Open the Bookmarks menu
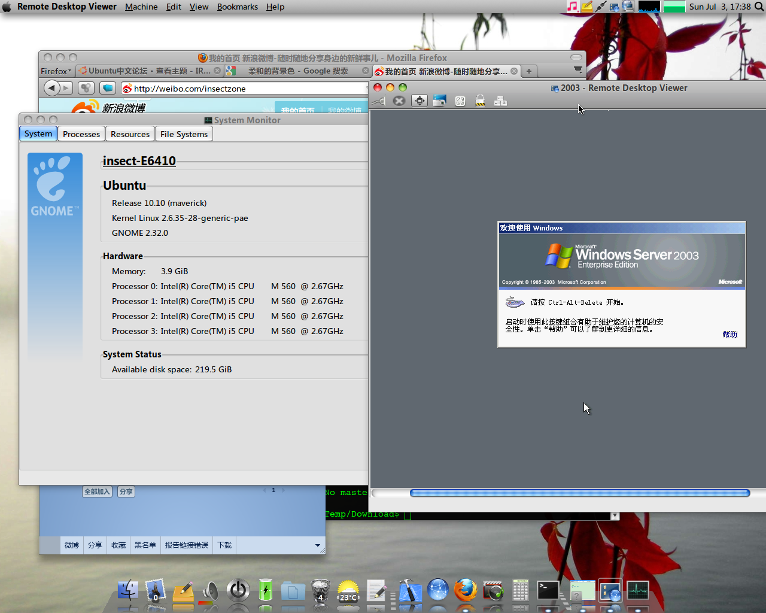 tap(238, 7)
